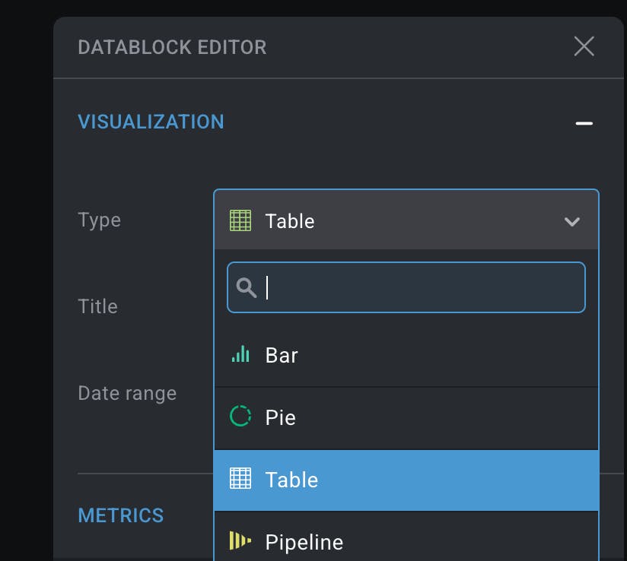Click the yellow Pipeline icon
627x561 pixels.
[240, 540]
